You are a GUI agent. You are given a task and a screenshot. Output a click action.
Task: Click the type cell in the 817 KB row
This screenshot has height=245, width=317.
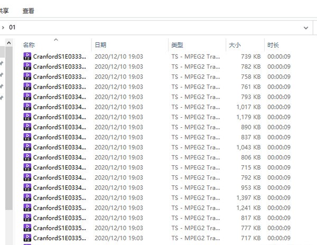click(195, 218)
